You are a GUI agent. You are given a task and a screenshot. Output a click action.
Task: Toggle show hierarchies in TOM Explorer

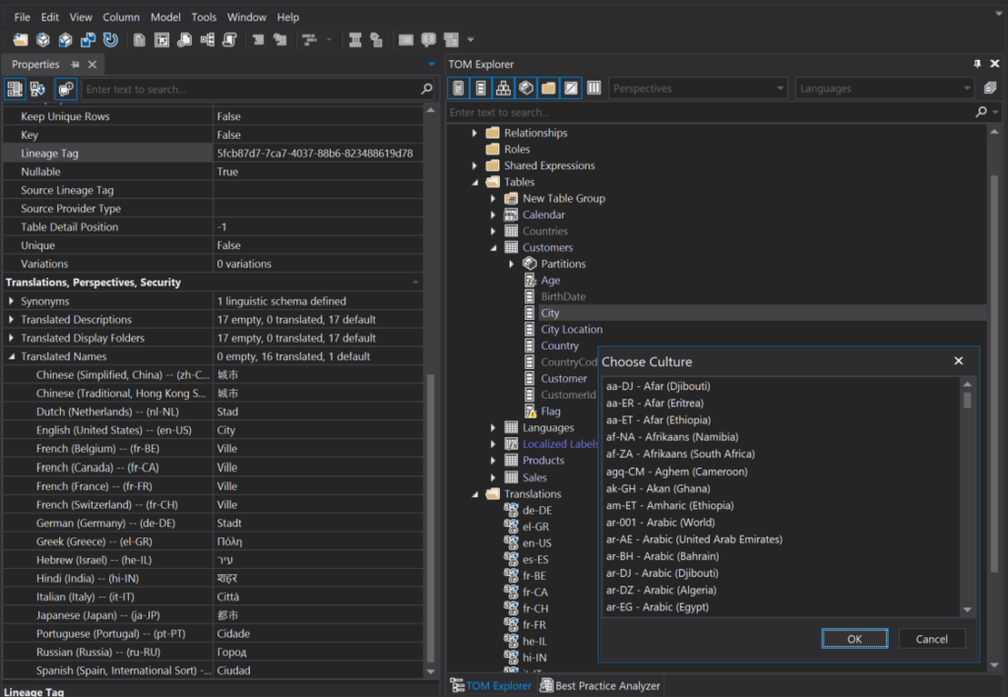pos(503,88)
